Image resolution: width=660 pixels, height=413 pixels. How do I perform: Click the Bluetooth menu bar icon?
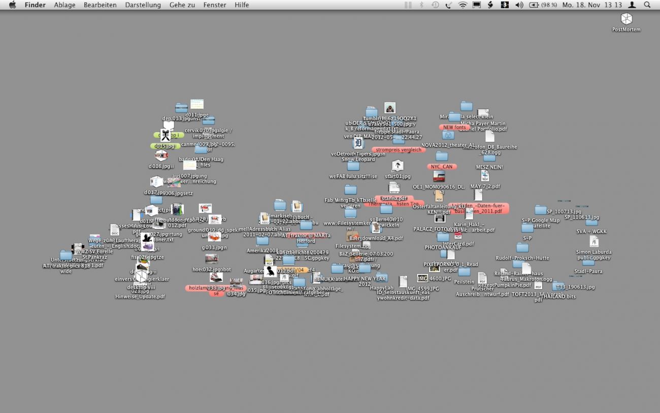tap(421, 5)
